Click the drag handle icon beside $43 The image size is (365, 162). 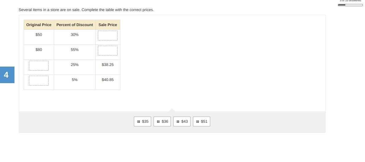[x=178, y=121]
